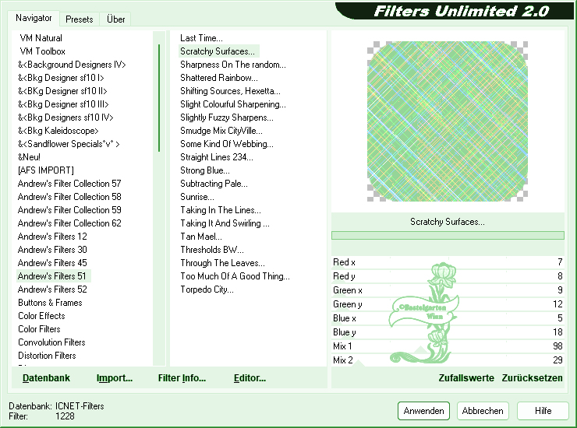577x428 pixels.
Task: Open the Über tab
Action: 115,19
